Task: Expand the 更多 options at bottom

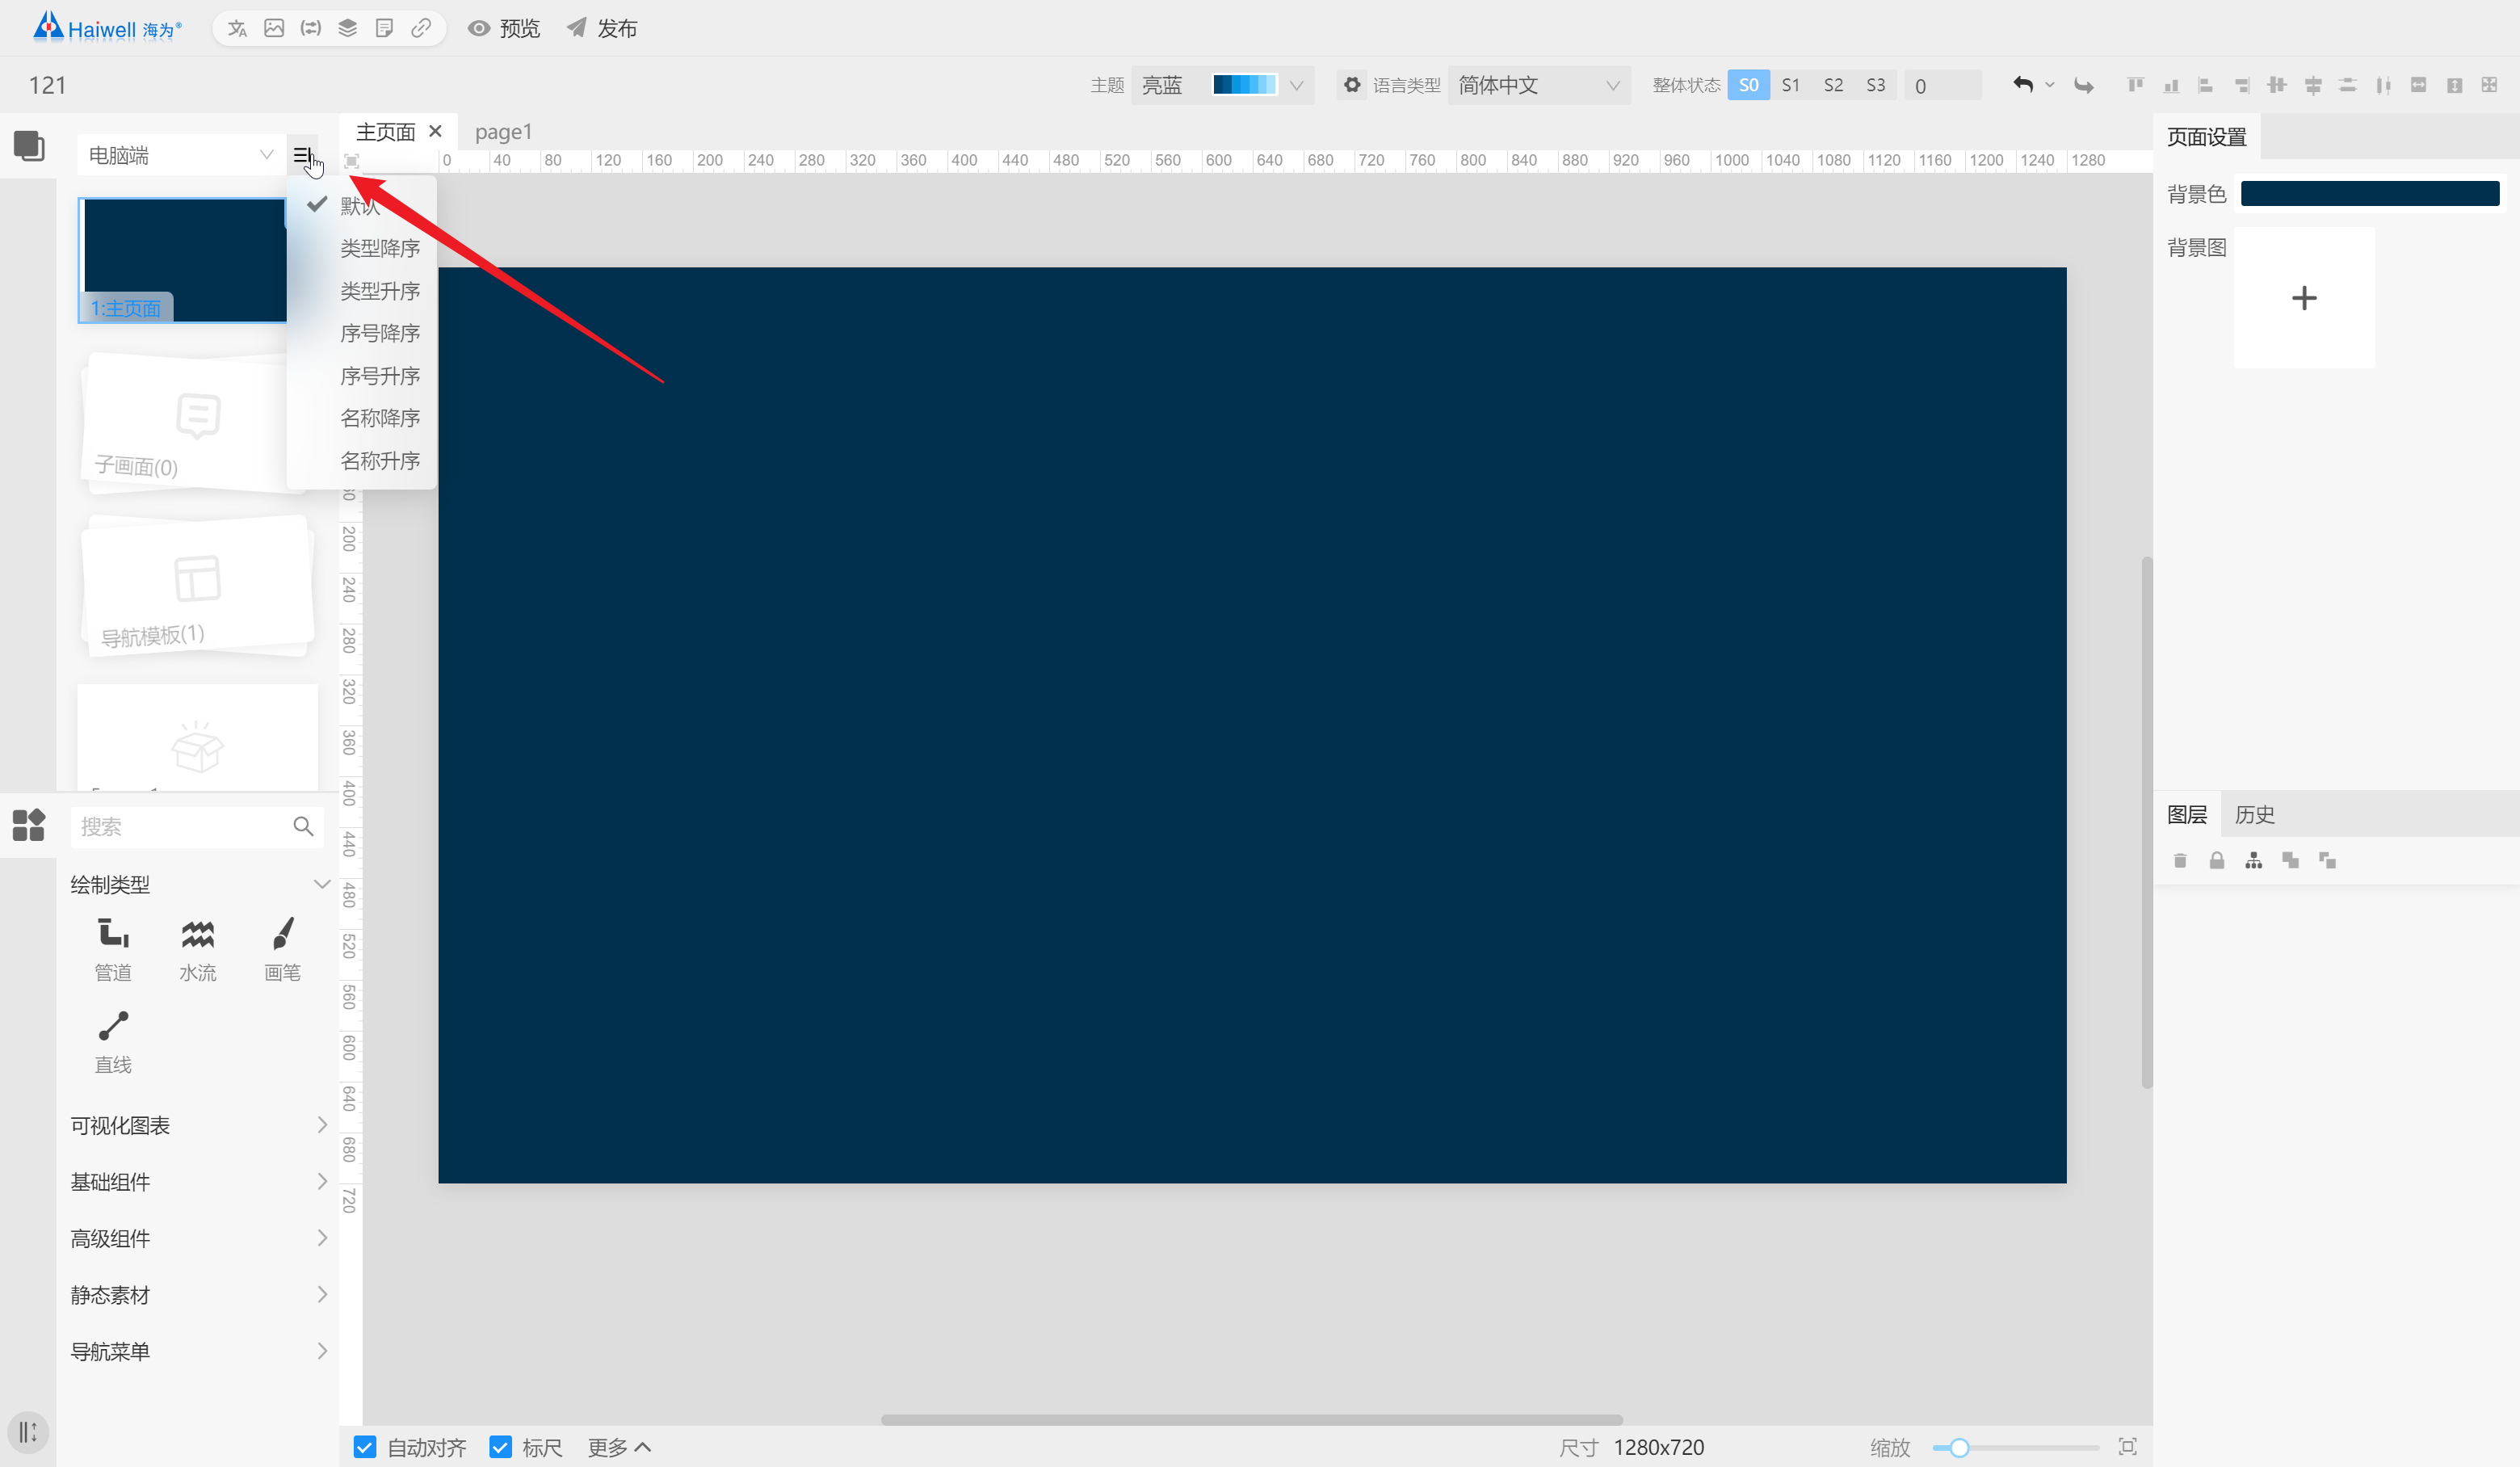Action: click(619, 1447)
